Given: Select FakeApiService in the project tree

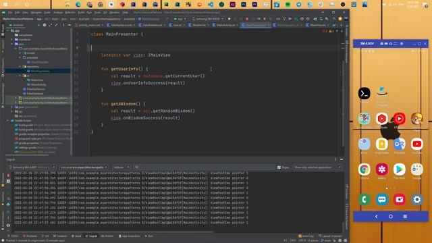Looking at the screenshot, I should (36, 89).
